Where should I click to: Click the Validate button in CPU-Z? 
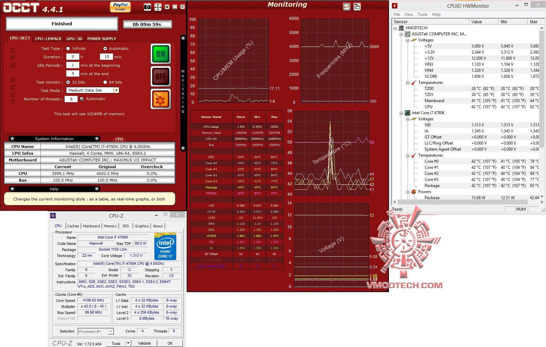[144, 343]
